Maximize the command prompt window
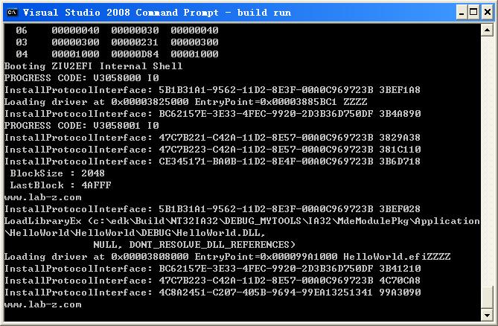Screen dimensions: 498x326 (473, 13)
